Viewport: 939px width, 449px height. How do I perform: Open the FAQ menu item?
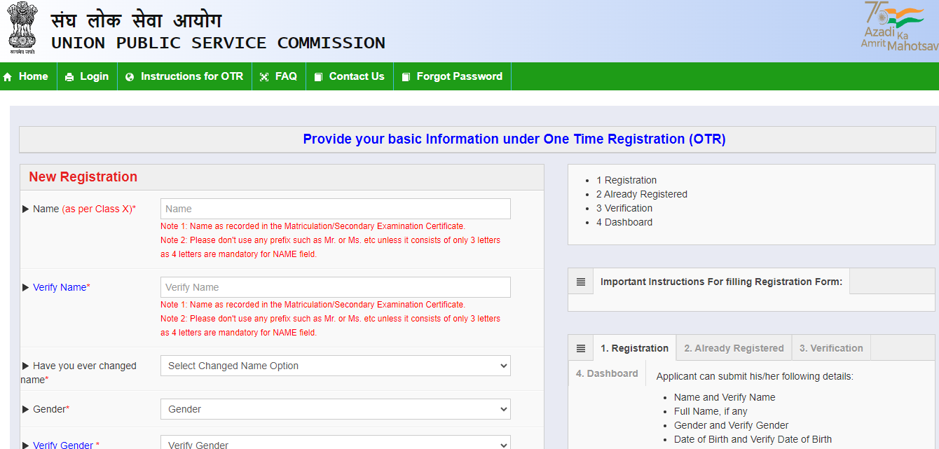(x=279, y=76)
